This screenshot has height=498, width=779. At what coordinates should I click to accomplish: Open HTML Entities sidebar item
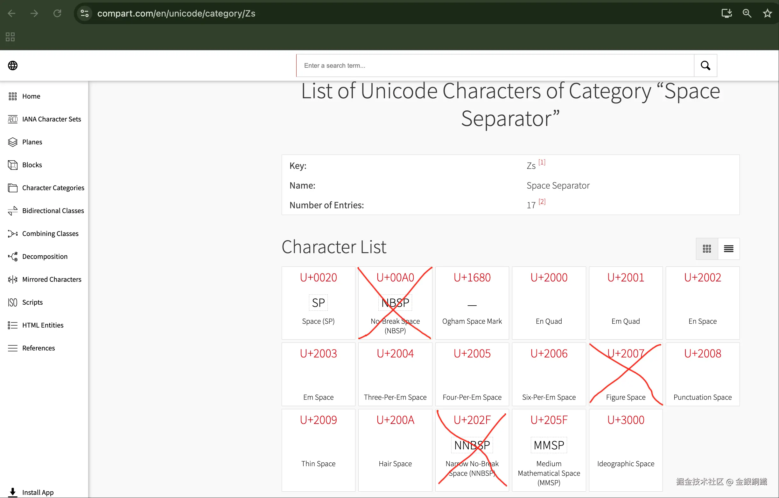43,325
